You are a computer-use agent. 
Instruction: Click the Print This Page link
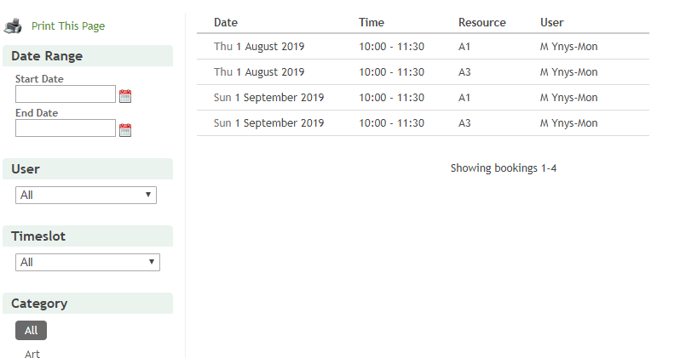click(68, 26)
